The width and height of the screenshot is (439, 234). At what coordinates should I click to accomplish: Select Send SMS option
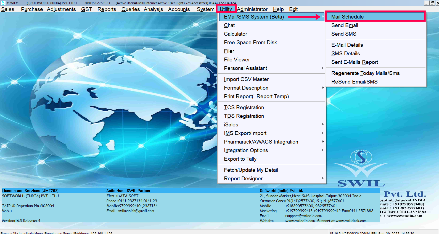tap(376, 34)
